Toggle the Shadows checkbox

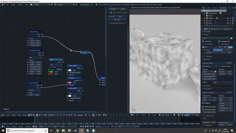pos(203,103)
